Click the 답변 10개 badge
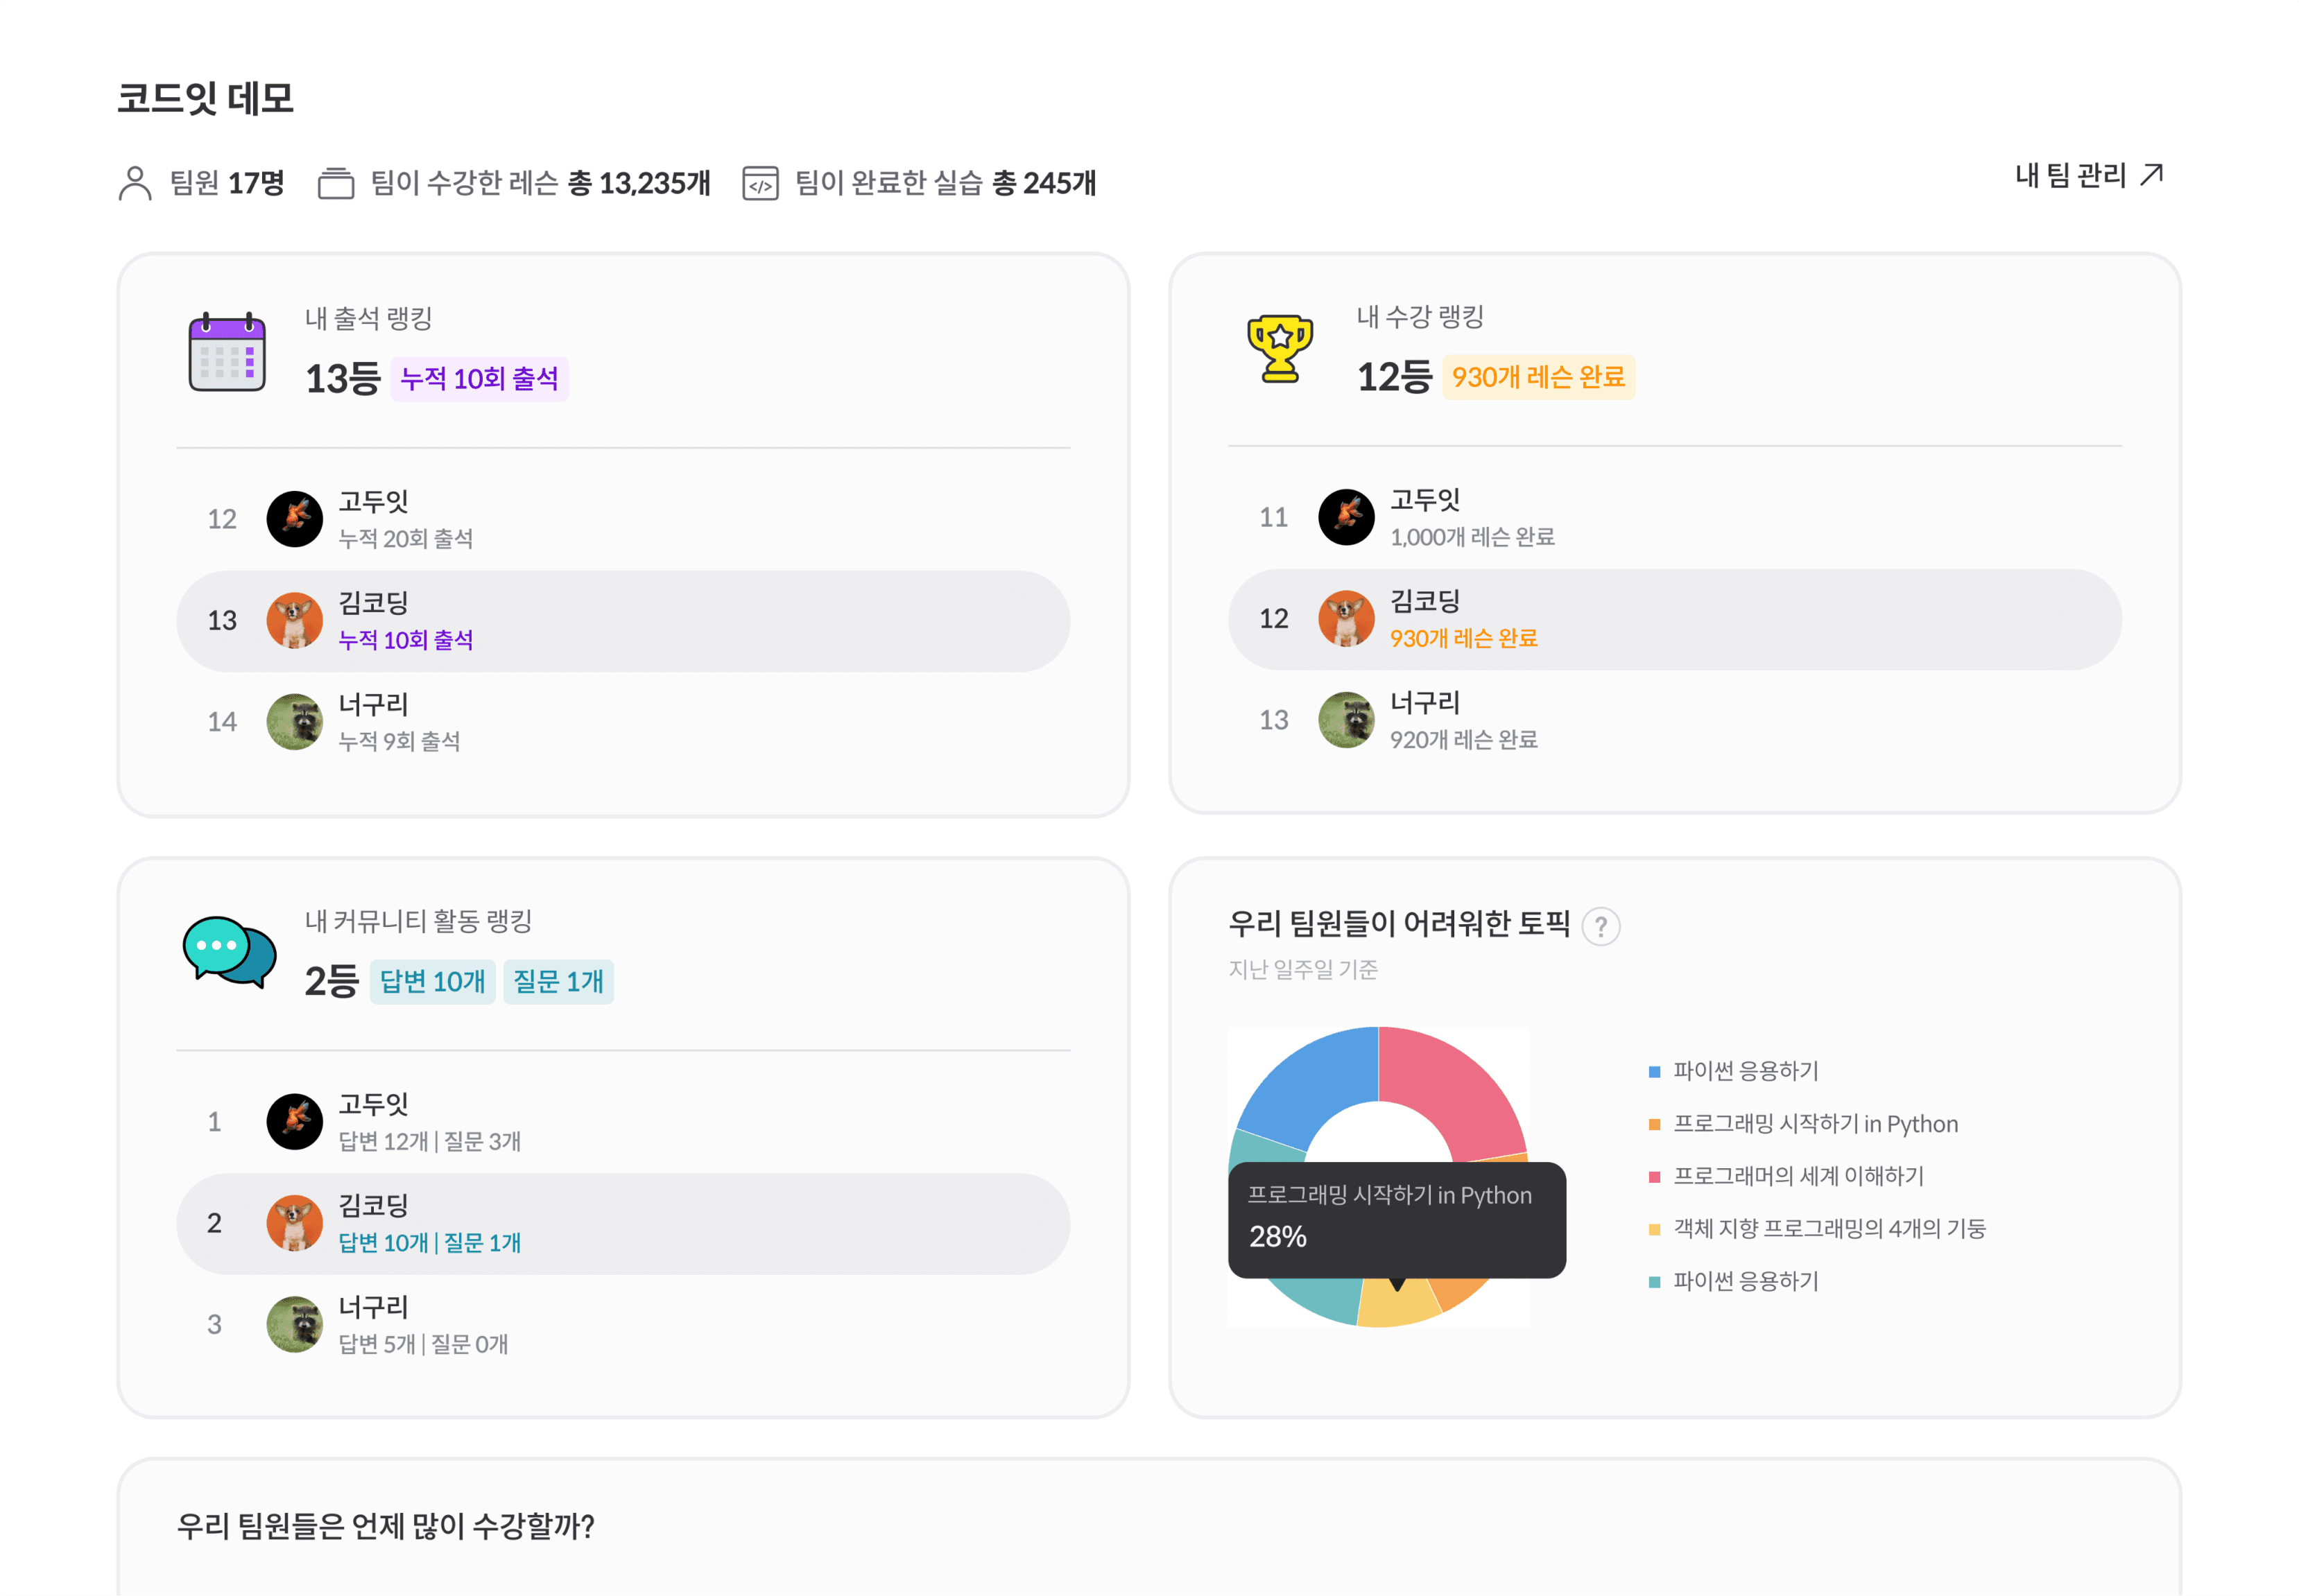This screenshot has width=2299, height=1596. [x=432, y=981]
